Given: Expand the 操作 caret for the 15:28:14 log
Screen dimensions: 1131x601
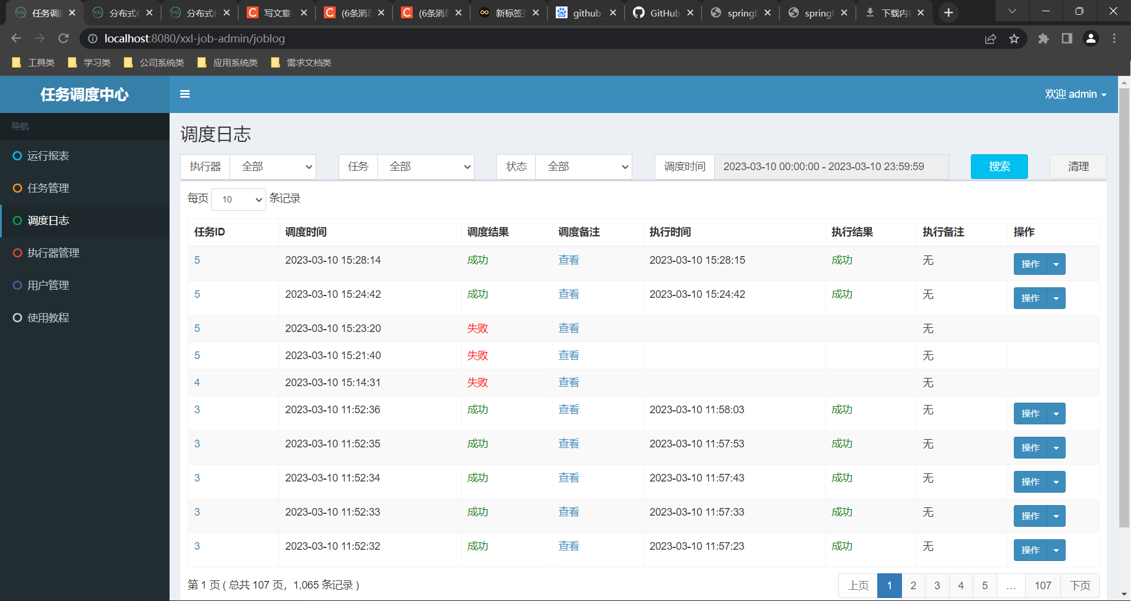Looking at the screenshot, I should 1056,264.
